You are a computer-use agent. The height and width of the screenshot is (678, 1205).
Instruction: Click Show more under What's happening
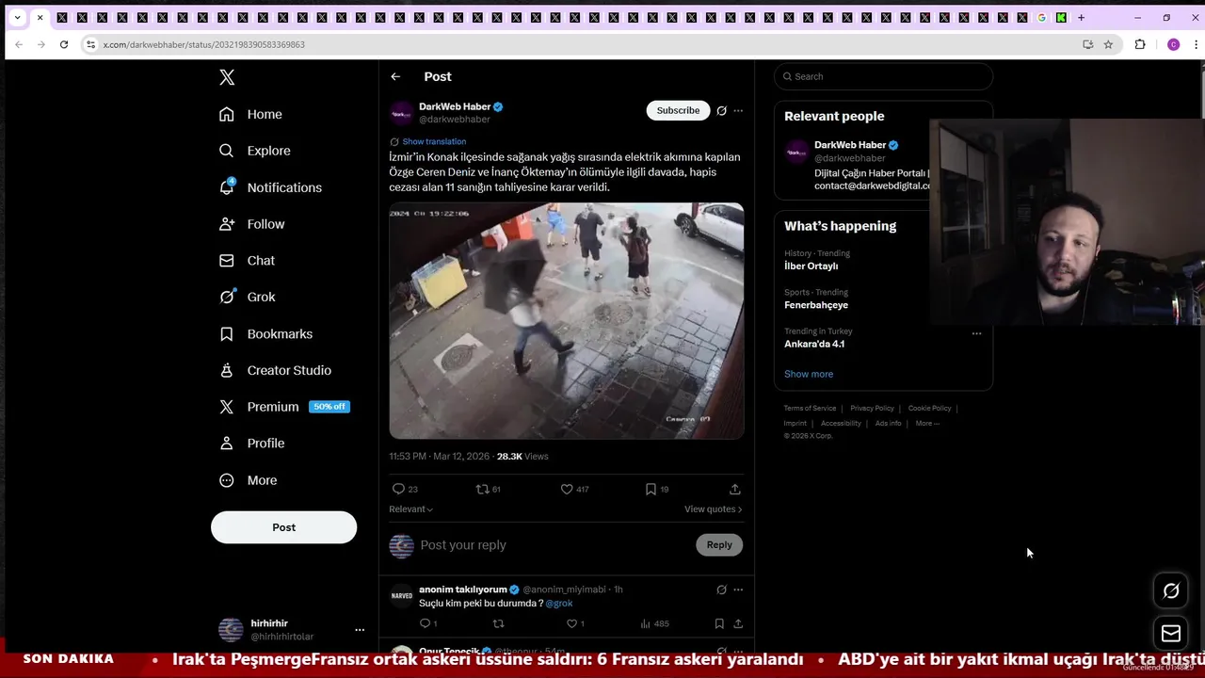[809, 374]
